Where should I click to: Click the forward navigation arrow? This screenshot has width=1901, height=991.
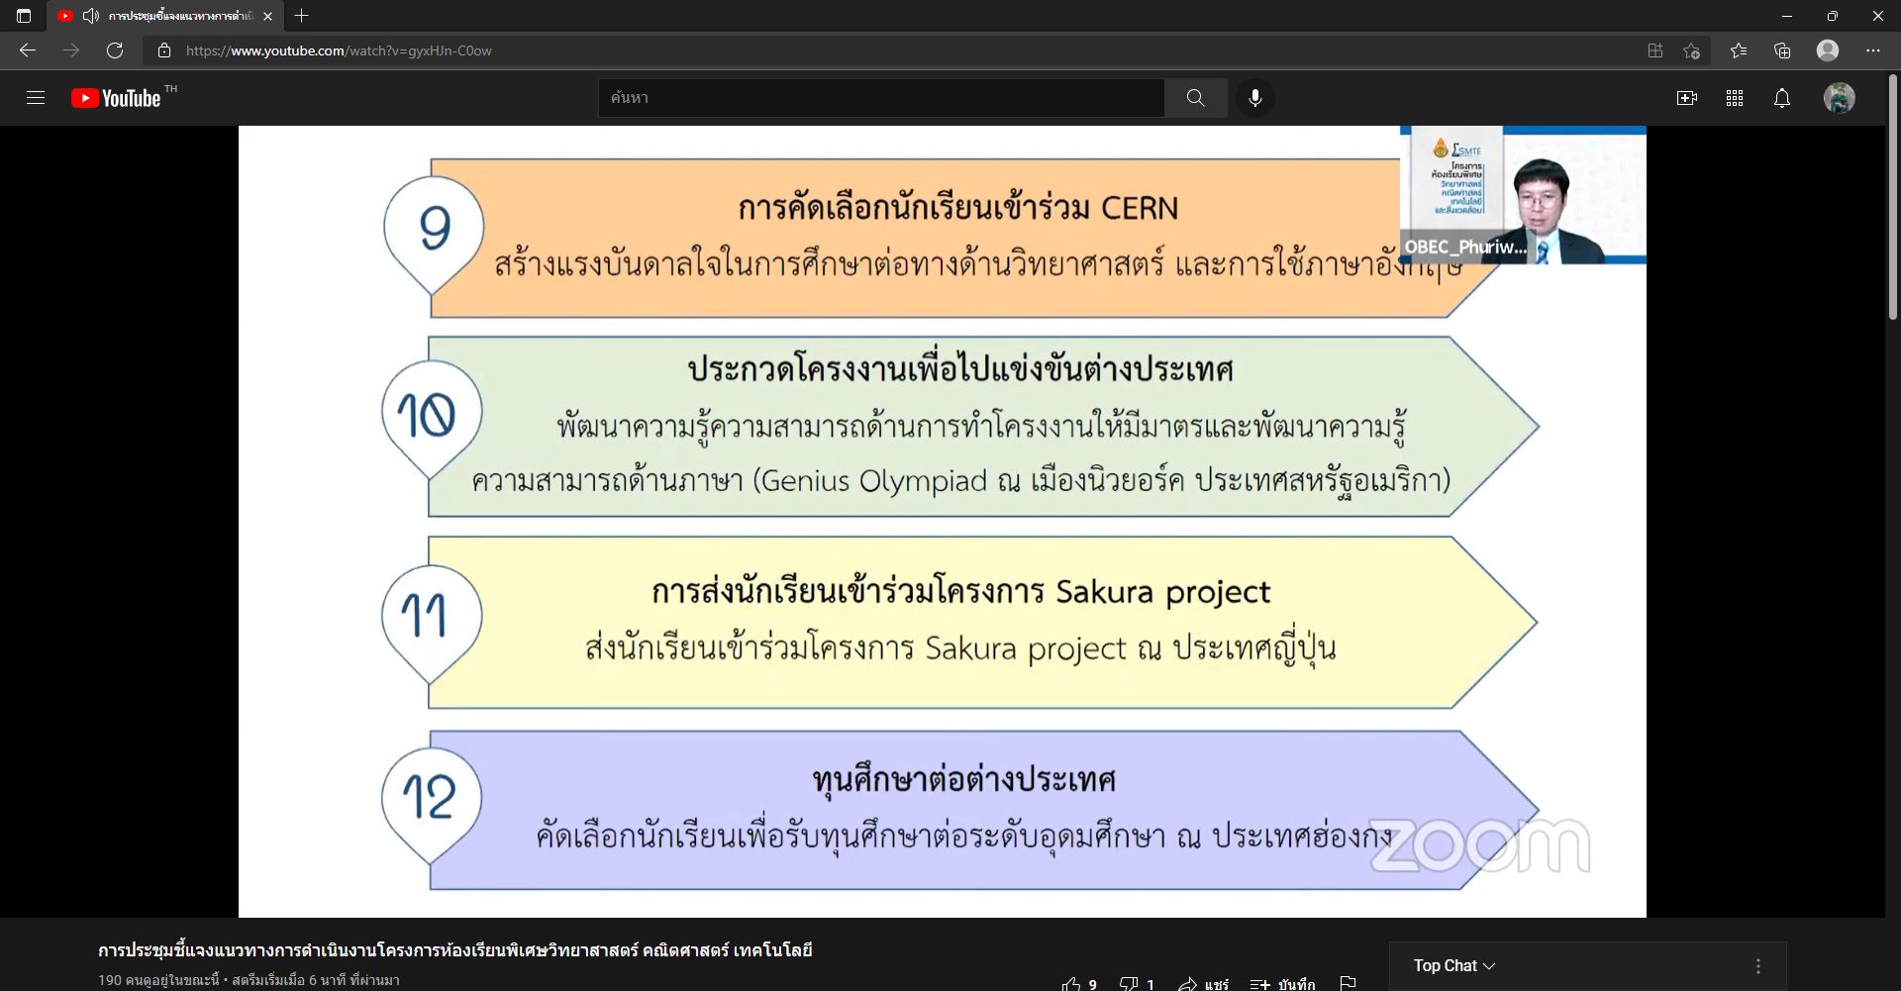pos(71,50)
